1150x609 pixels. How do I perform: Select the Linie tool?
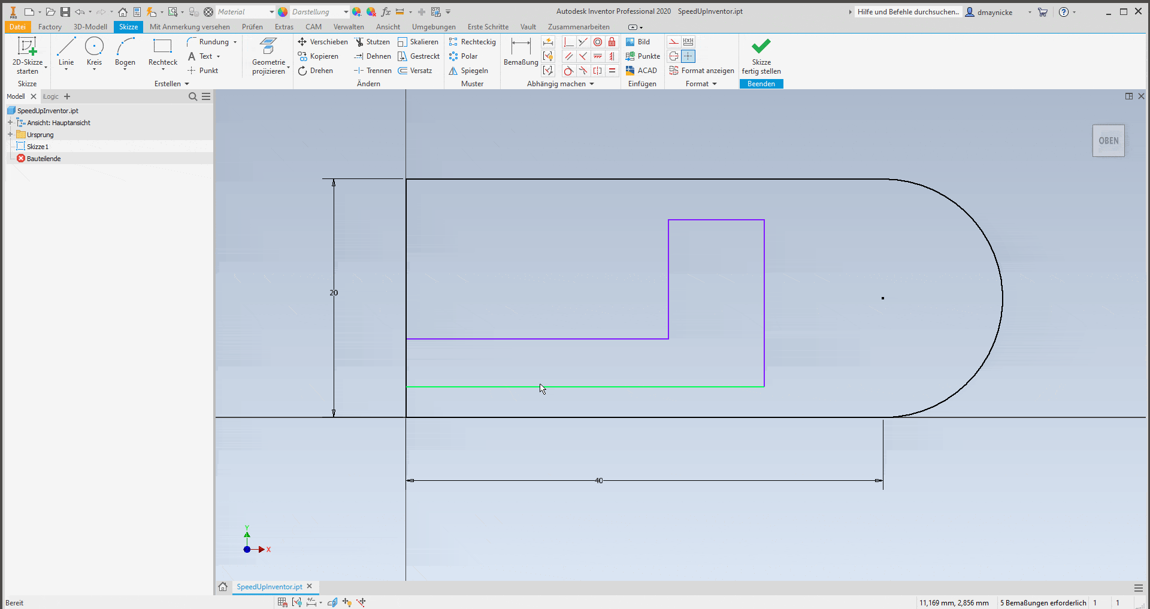click(x=66, y=53)
